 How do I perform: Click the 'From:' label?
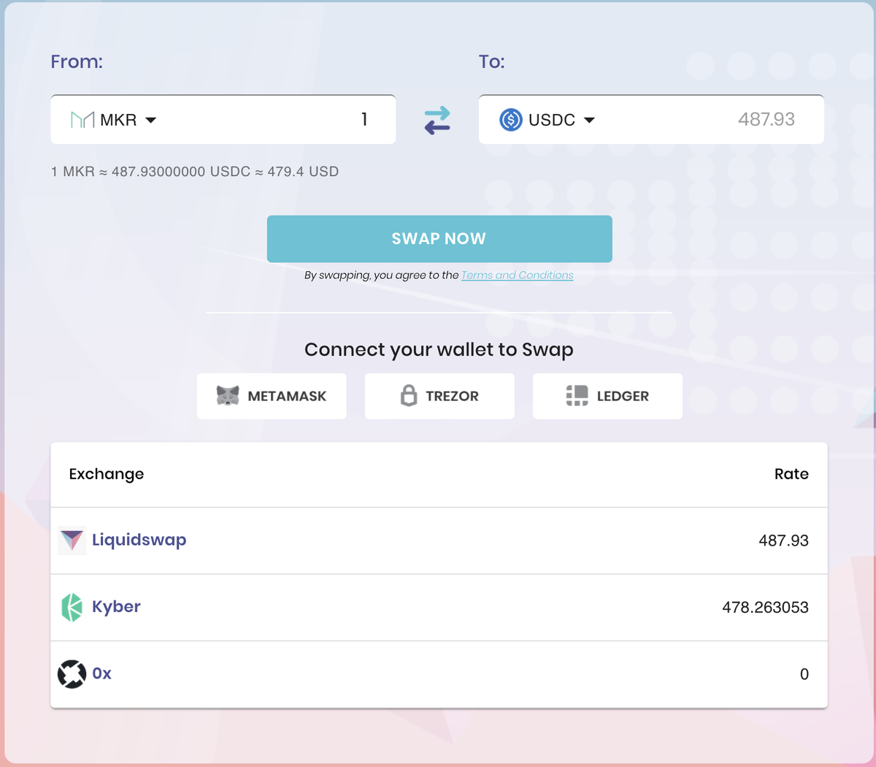[x=77, y=62]
